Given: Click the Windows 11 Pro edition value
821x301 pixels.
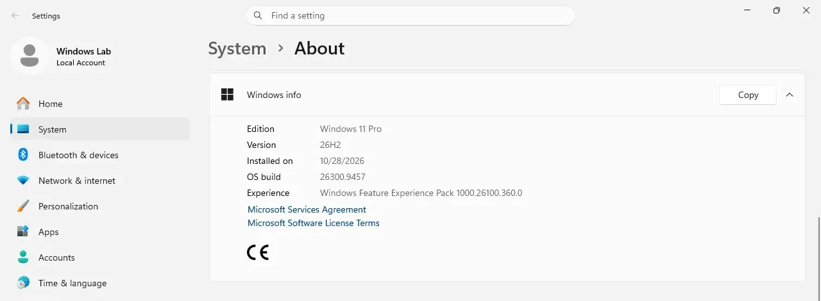Looking at the screenshot, I should click(351, 129).
